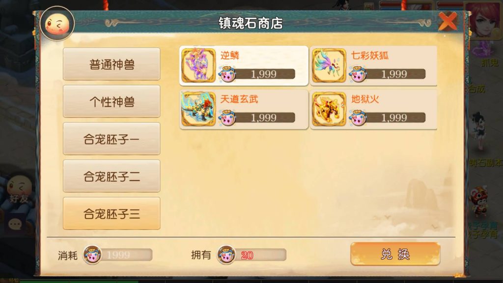Screen dimensions: 503x283
Task: Select the 七彩妖狐 fox portrait icon
Action: click(329, 65)
